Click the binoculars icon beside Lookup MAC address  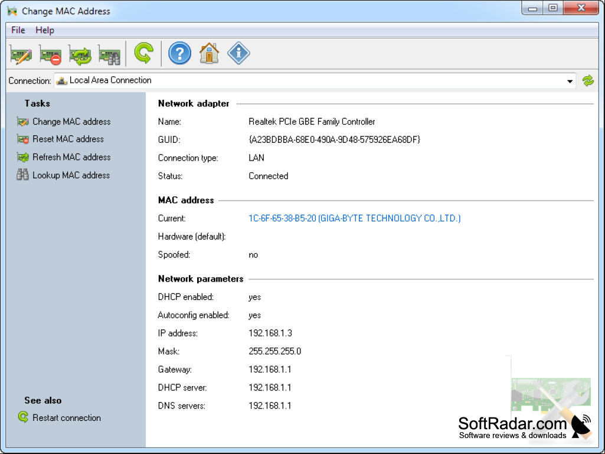pyautogui.click(x=23, y=175)
